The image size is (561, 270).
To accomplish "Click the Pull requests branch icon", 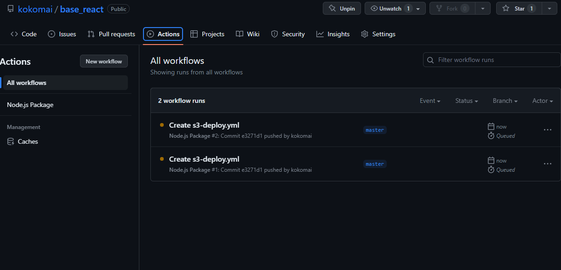I will [x=91, y=34].
